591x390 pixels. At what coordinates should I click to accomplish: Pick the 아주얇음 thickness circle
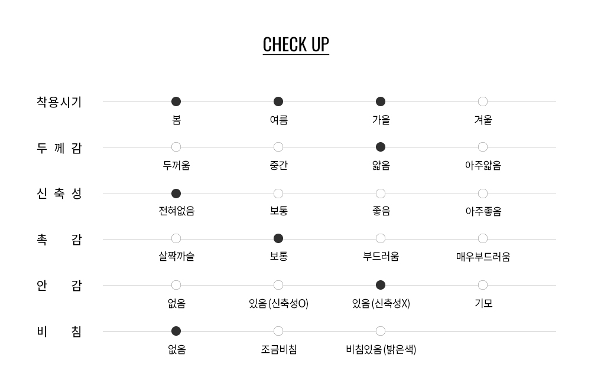(x=482, y=147)
